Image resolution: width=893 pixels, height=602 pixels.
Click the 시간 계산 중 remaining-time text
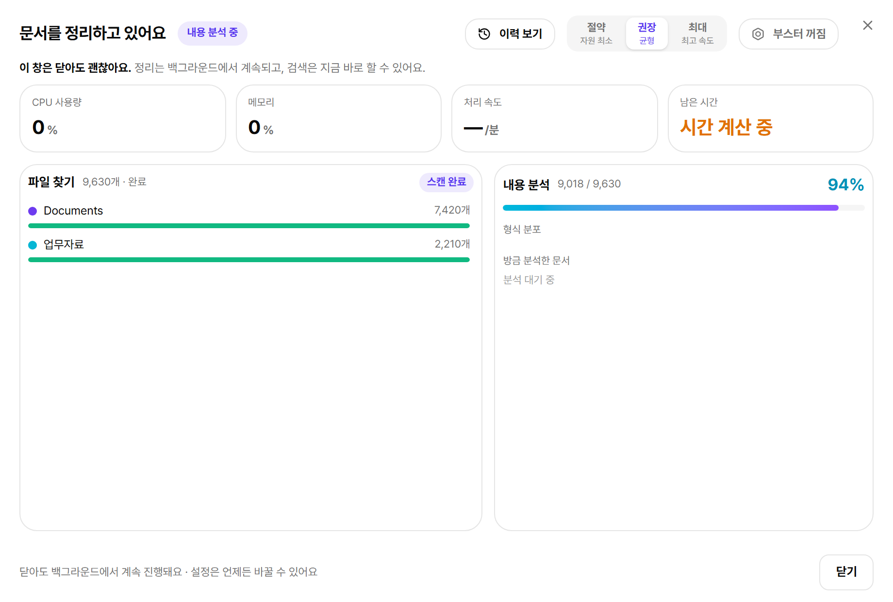tap(726, 127)
